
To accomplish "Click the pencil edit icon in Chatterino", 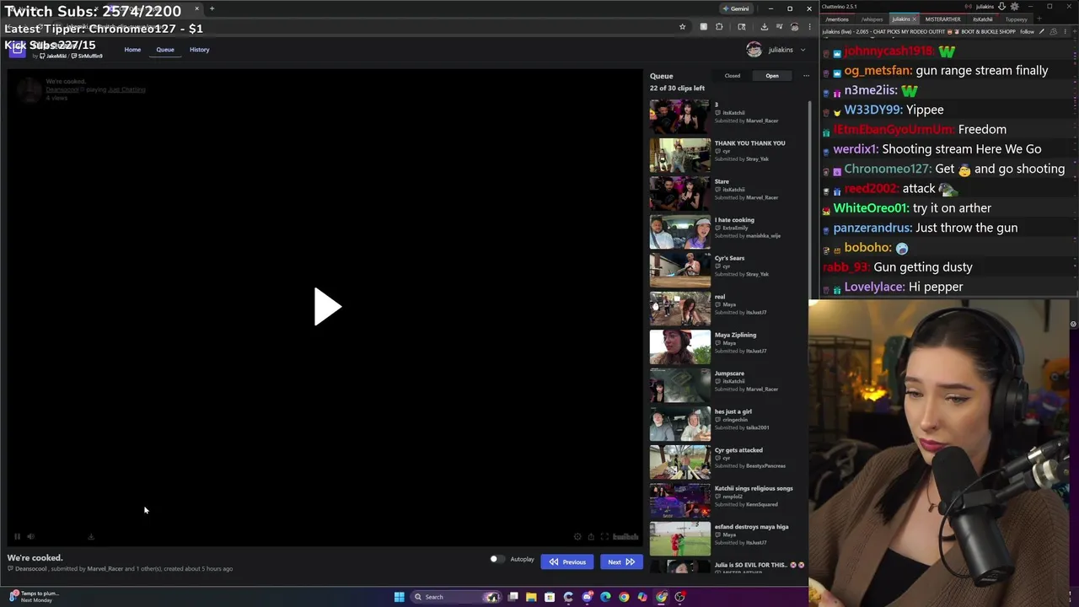I will (1041, 32).
